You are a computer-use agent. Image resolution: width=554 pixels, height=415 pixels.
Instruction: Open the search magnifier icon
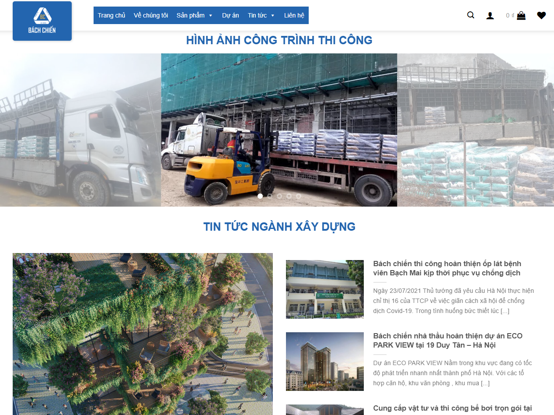(470, 15)
